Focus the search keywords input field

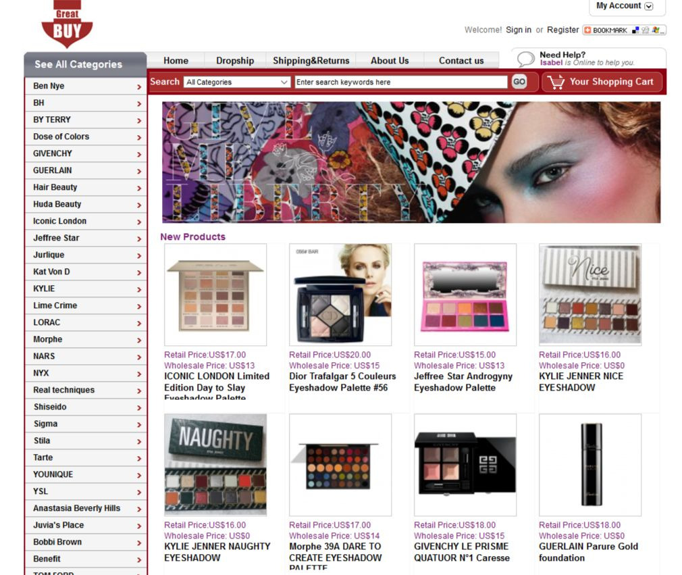401,82
